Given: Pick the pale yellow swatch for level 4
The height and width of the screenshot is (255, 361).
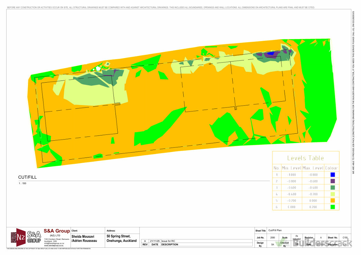Looking at the screenshot, I should coord(332,194).
